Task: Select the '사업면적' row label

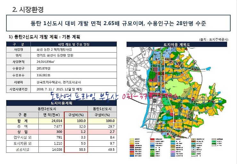Action: [x=19, y=62]
